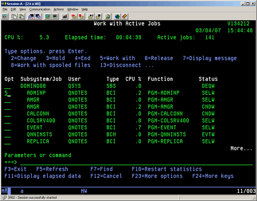The image size is (257, 201).
Task: Click the Opt field for DOMINO08 row
Action: [x=8, y=86]
